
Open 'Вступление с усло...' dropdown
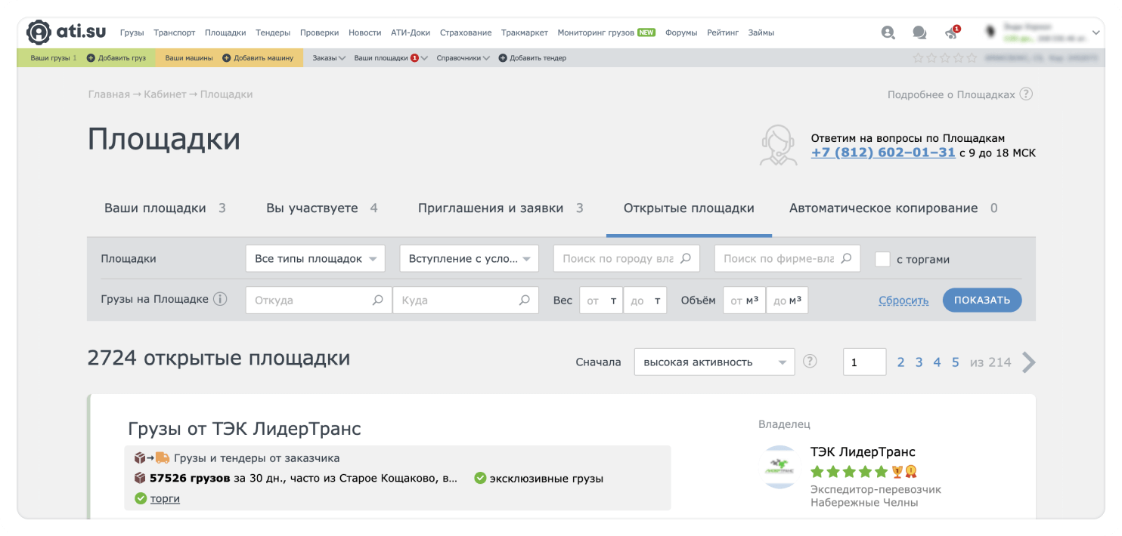tap(469, 259)
